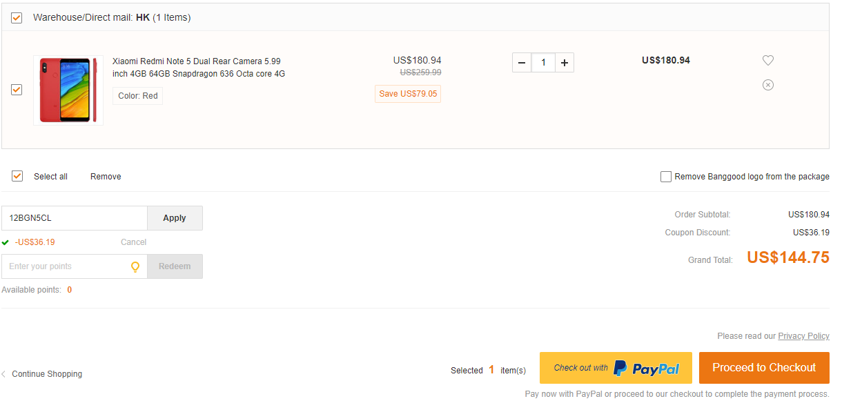Click the Remove link beside Select all

tap(106, 177)
